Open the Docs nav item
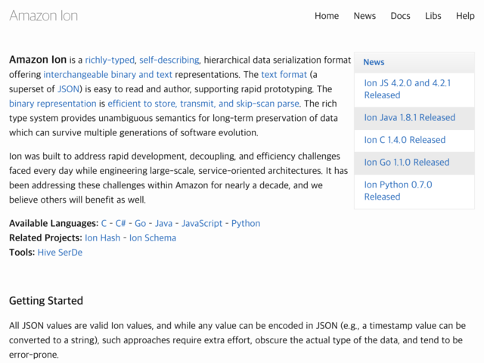Viewport: 484px width, 363px height. pos(400,16)
